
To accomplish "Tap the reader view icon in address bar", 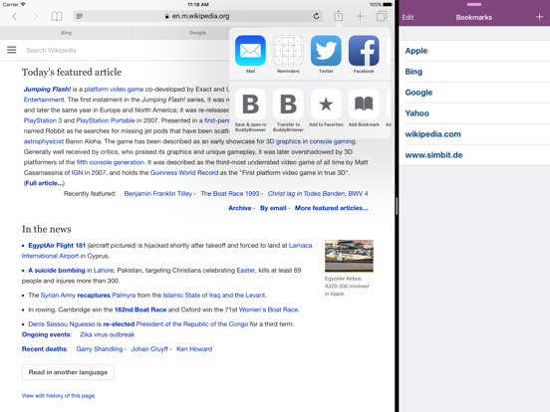I will [80, 16].
